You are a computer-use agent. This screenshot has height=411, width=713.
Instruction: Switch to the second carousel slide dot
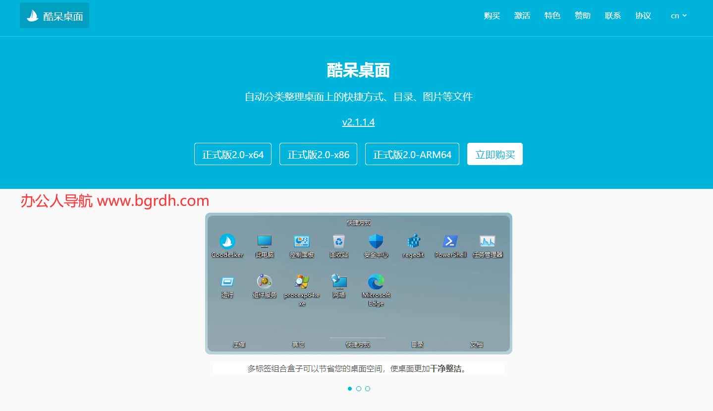359,389
